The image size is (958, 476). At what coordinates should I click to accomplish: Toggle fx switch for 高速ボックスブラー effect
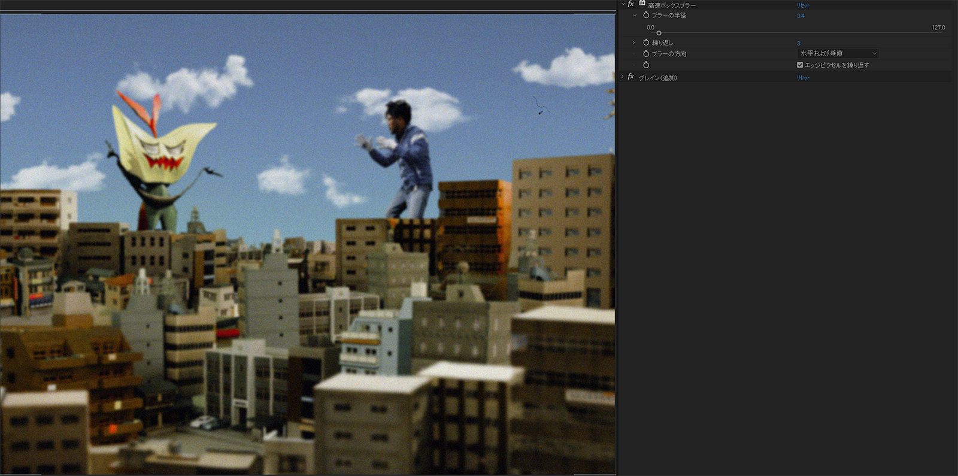(630, 4)
